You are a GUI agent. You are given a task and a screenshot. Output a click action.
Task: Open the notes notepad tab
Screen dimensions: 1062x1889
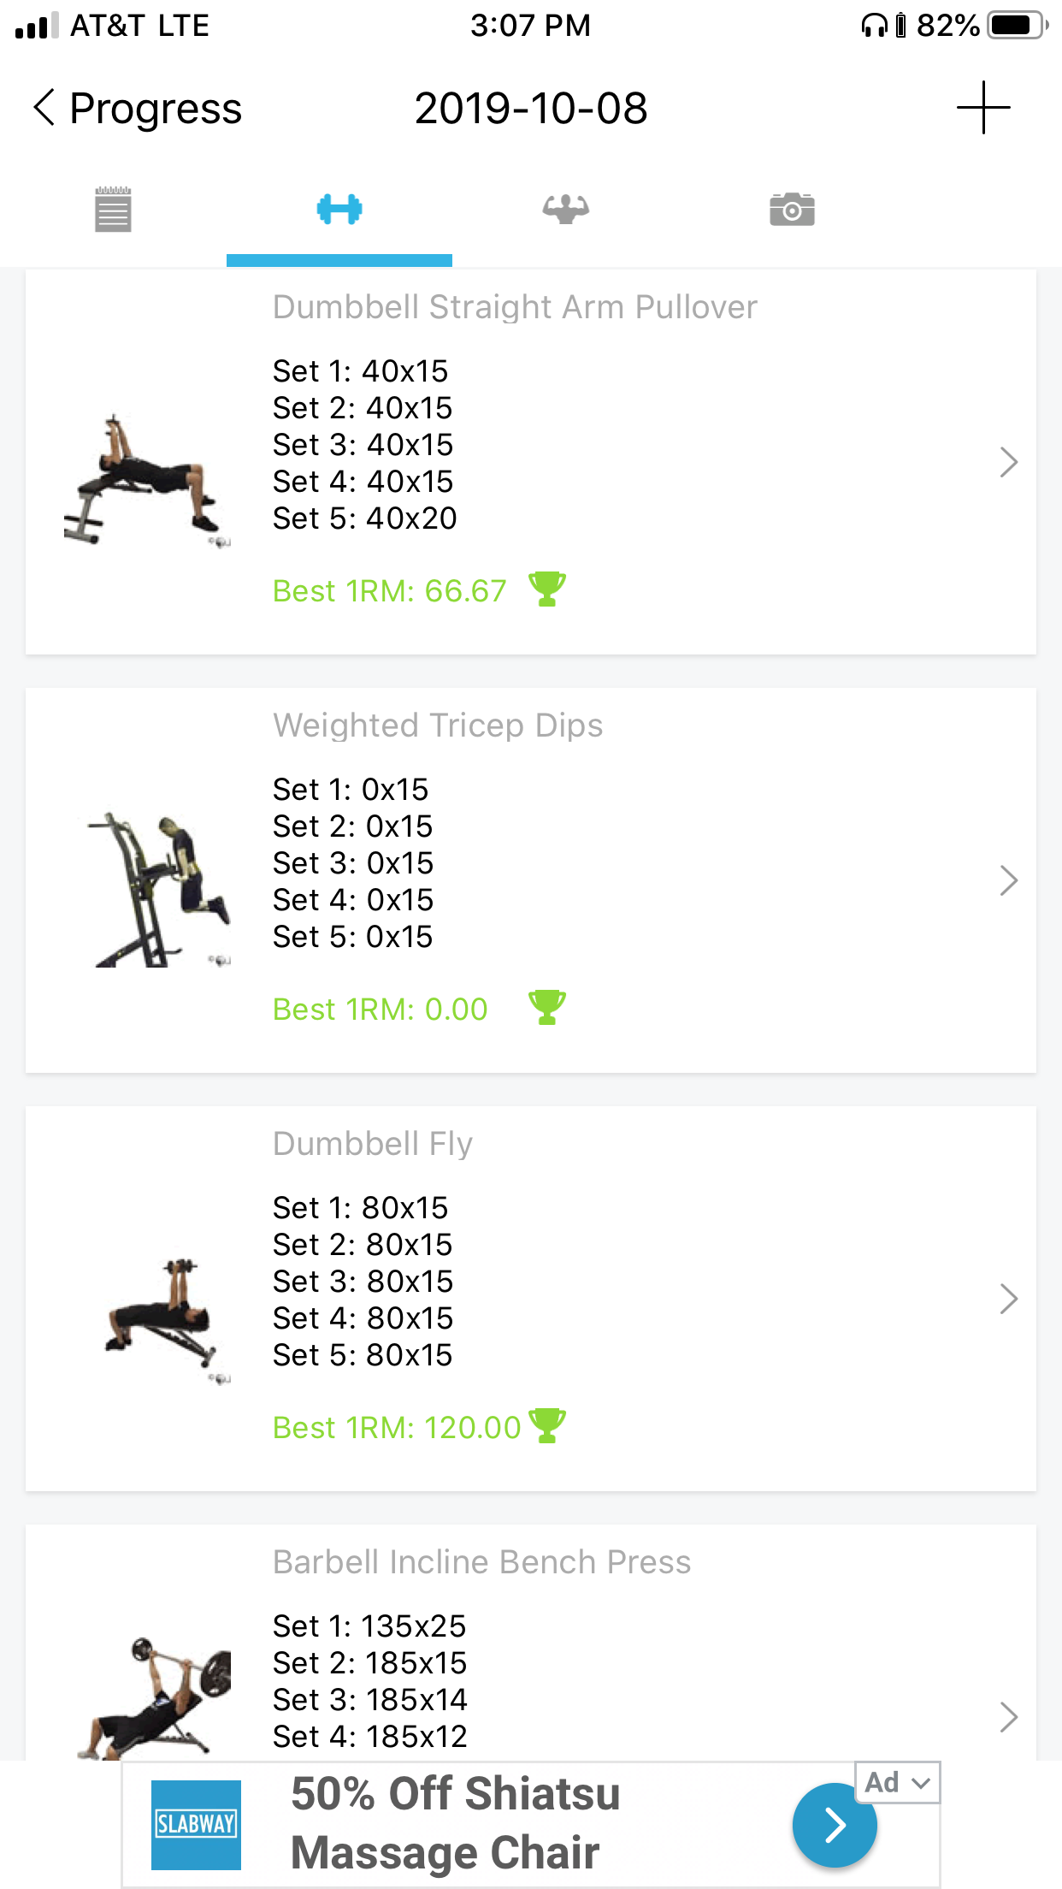pos(113,210)
